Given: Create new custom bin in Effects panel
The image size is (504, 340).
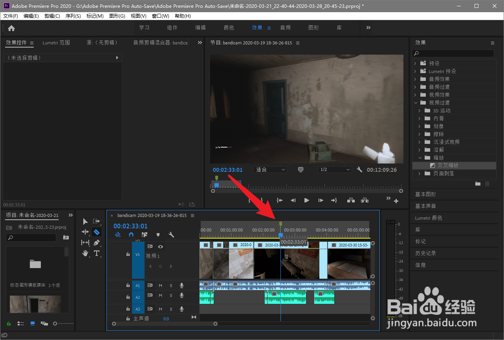Looking at the screenshot, I should click(478, 184).
